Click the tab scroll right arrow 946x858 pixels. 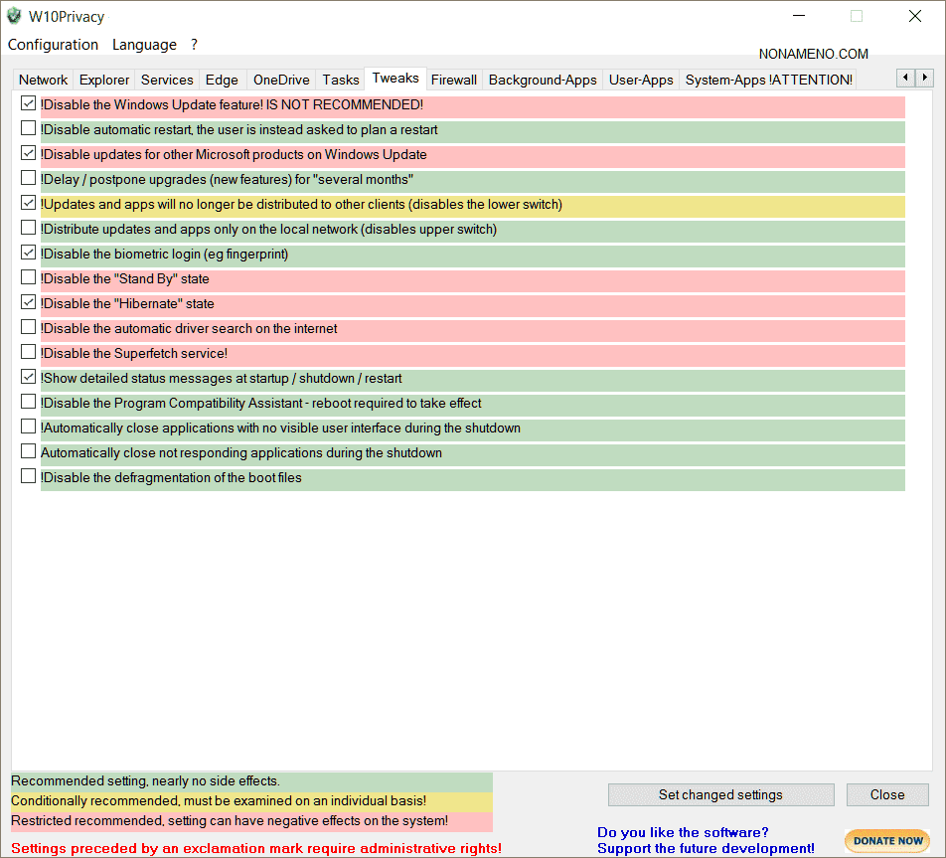pos(924,78)
